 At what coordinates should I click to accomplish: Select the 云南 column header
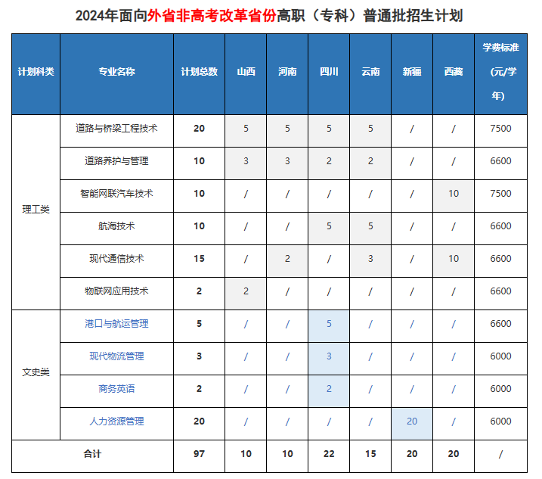pos(370,73)
